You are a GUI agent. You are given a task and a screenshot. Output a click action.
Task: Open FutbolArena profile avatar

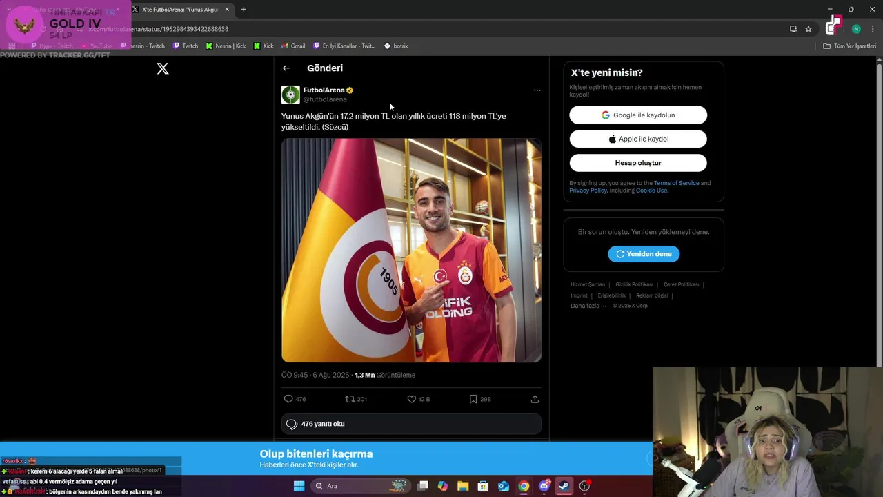(x=290, y=95)
